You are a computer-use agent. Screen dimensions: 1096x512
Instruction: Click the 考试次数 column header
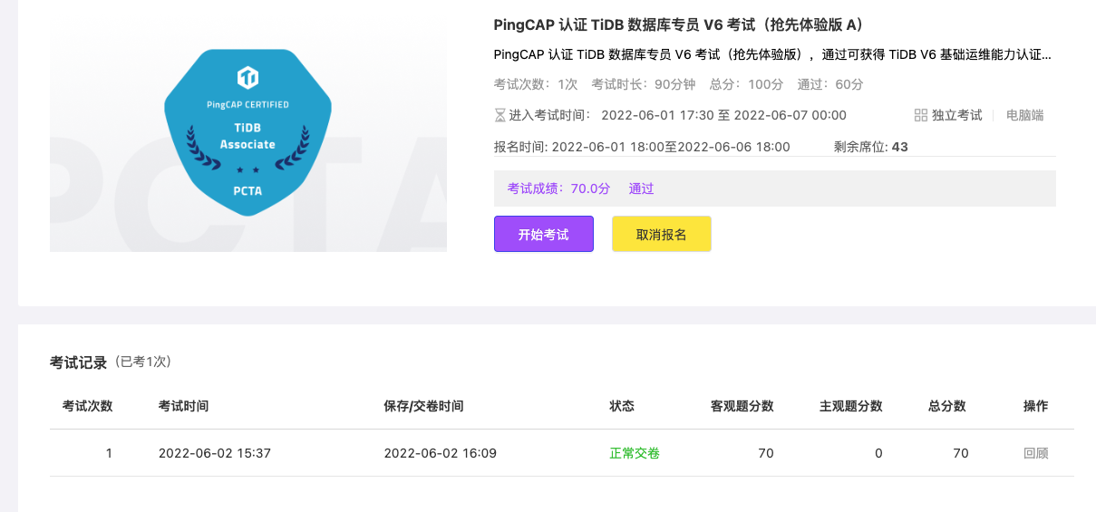coord(87,406)
